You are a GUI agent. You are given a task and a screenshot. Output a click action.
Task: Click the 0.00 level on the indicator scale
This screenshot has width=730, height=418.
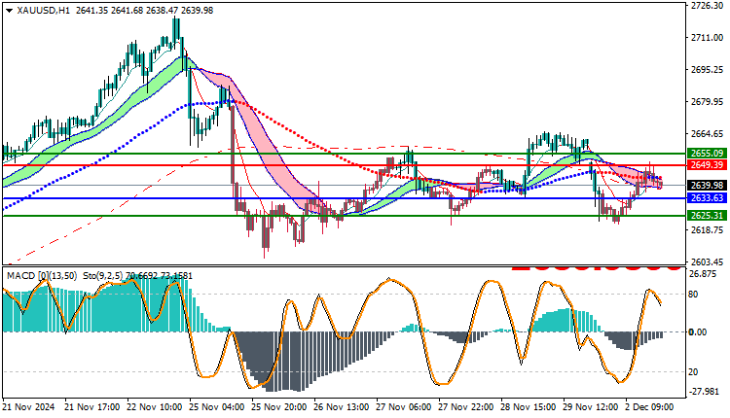pos(698,332)
